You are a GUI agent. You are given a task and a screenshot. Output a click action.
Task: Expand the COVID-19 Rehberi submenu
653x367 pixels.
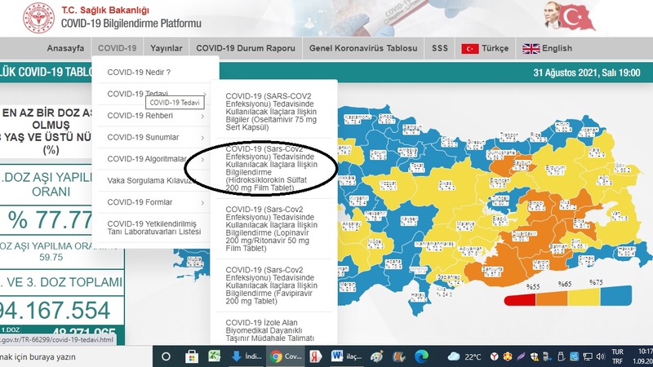point(155,115)
